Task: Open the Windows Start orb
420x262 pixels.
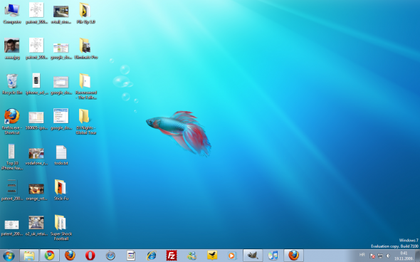Action: click(9, 256)
